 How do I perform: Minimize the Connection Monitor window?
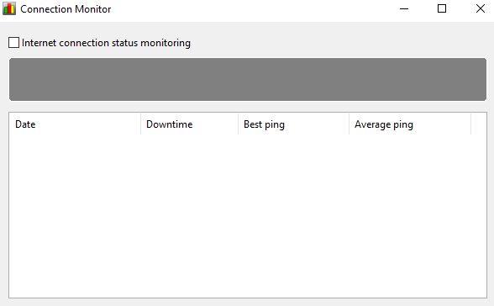click(404, 8)
